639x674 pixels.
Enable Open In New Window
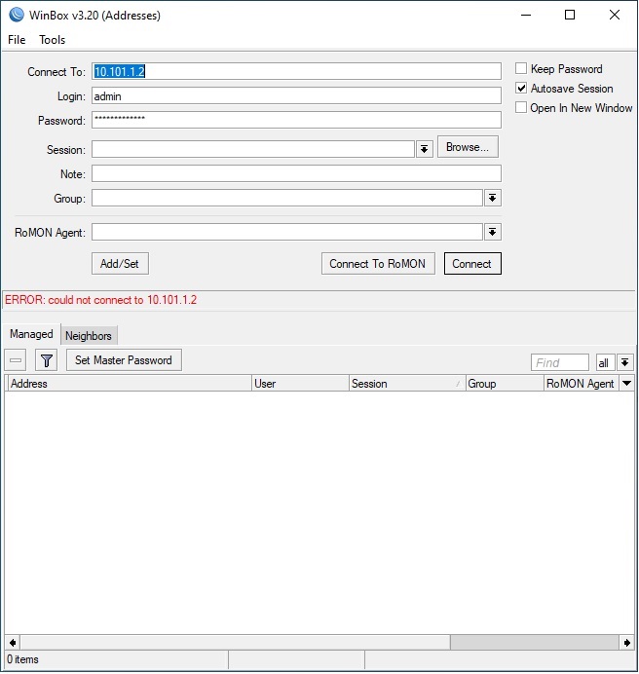tap(521, 107)
